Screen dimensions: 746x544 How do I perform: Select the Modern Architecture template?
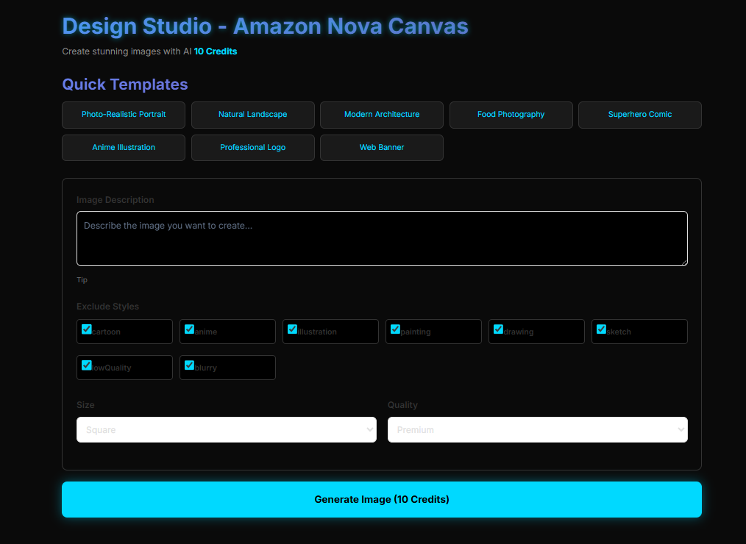(382, 115)
